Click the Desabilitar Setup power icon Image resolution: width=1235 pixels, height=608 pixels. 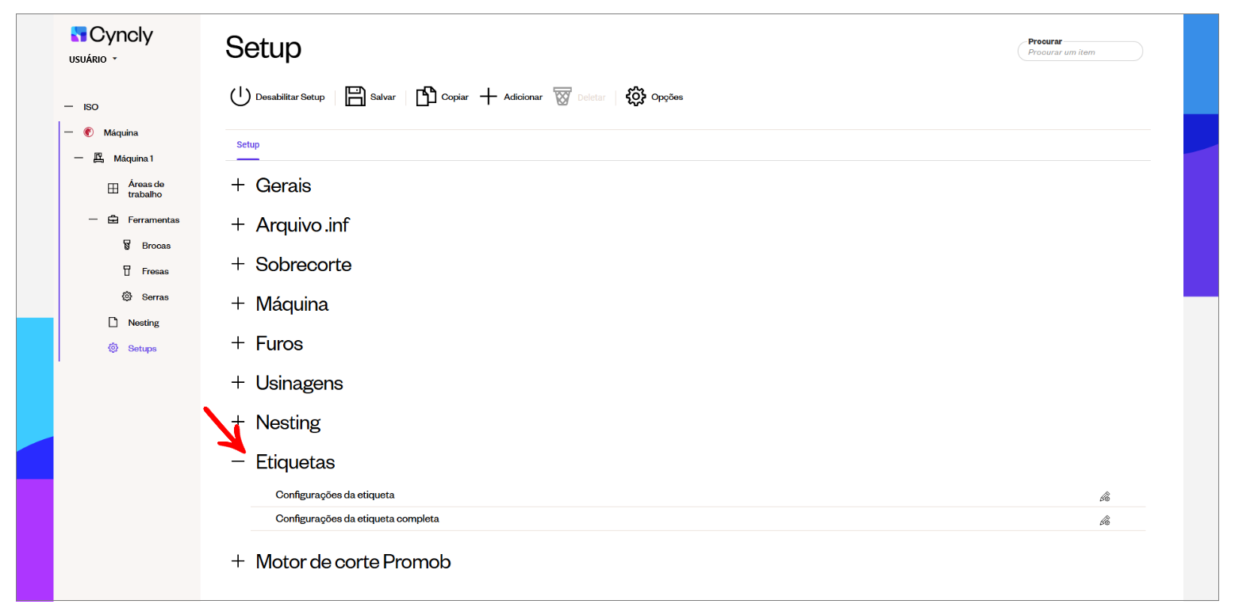pyautogui.click(x=240, y=97)
